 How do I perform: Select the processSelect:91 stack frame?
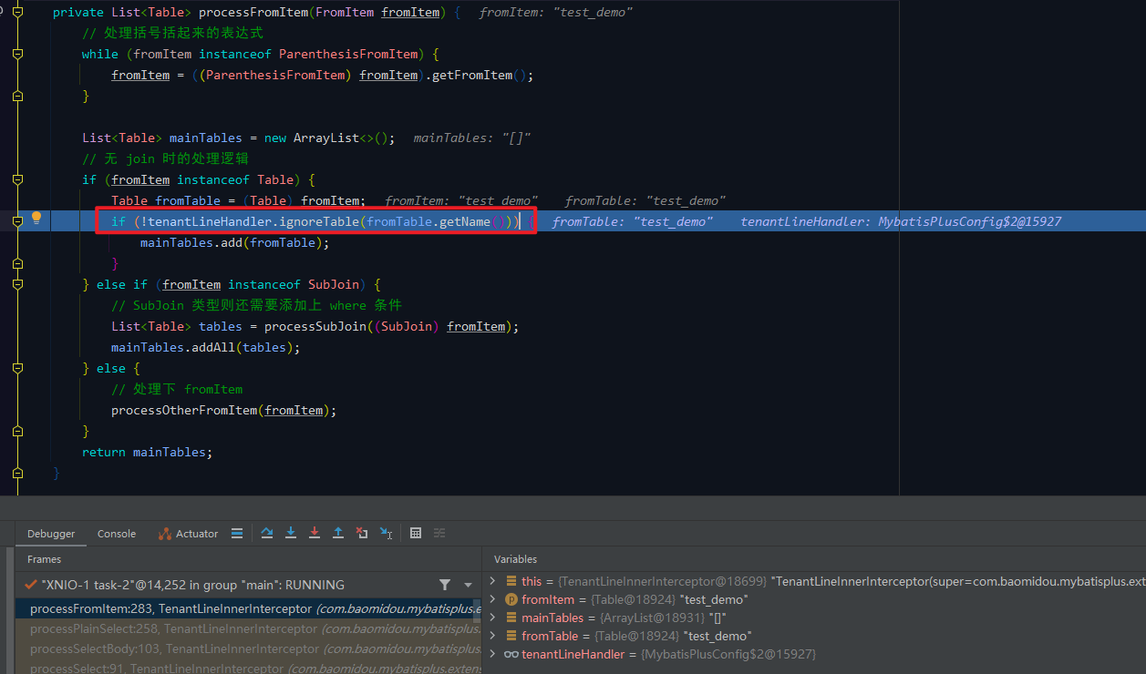pos(248,668)
